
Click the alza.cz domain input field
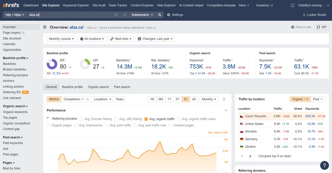(70, 15)
